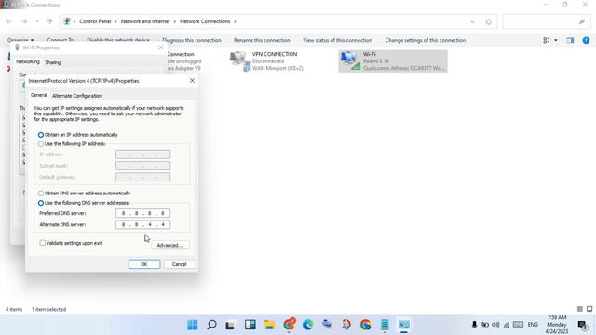Confirm IPv4 properties with OK

144,264
